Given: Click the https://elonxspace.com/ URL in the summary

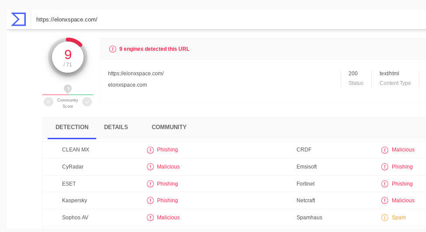Looking at the screenshot, I should pos(136,74).
